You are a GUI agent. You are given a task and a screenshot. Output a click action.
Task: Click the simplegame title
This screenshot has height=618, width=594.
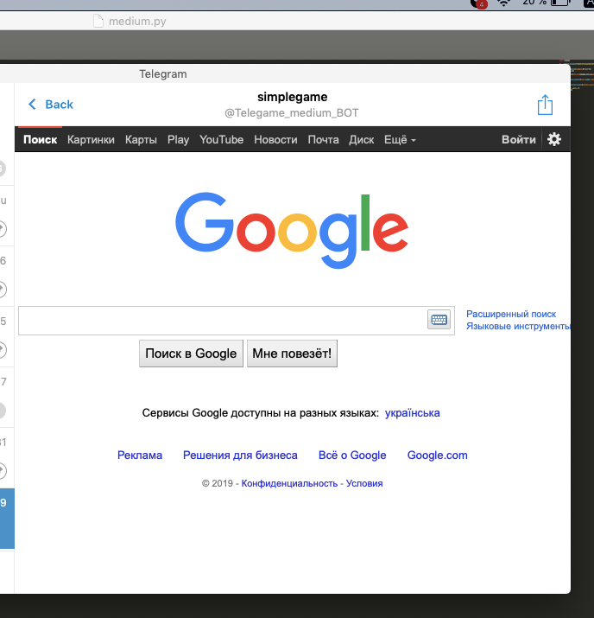pos(292,97)
